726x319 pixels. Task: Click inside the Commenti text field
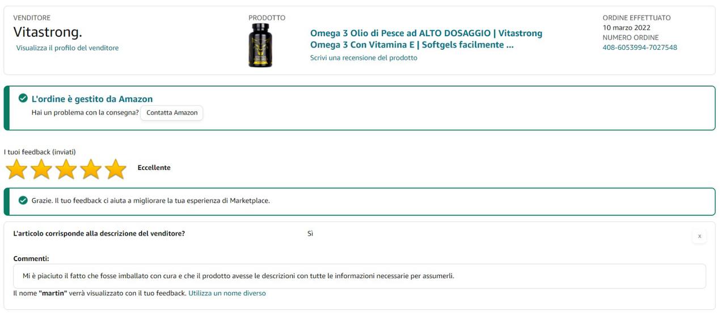(x=360, y=277)
